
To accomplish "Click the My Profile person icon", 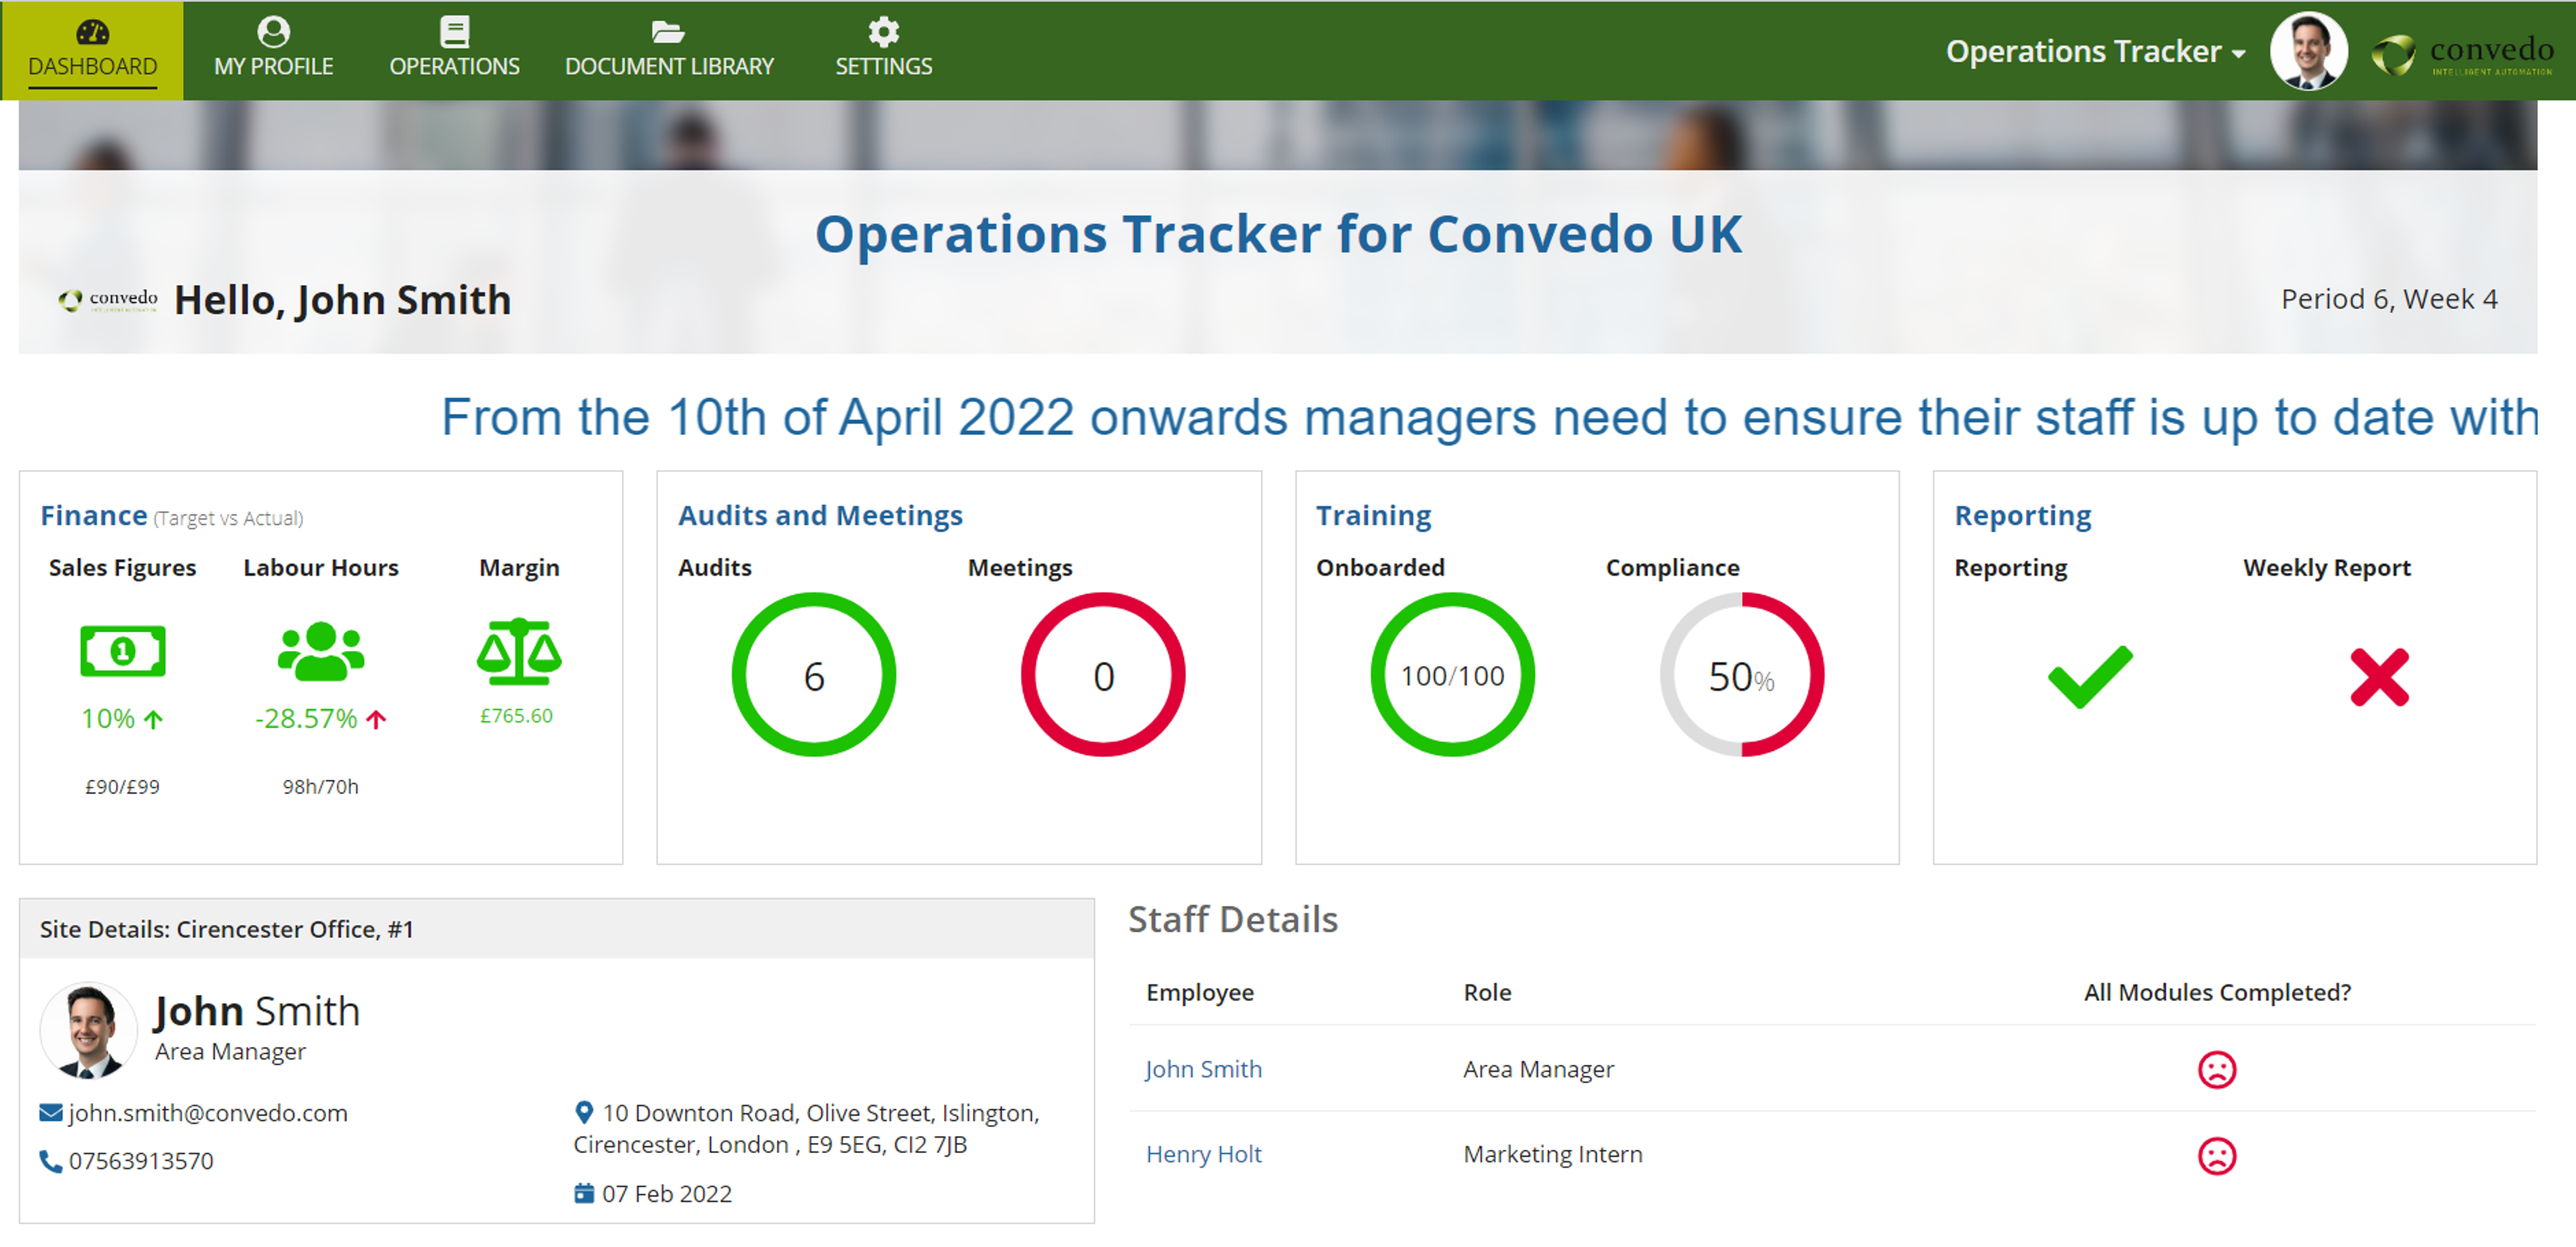I will 273,32.
